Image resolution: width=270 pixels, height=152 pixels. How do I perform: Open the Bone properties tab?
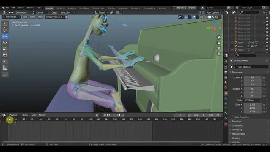226,113
